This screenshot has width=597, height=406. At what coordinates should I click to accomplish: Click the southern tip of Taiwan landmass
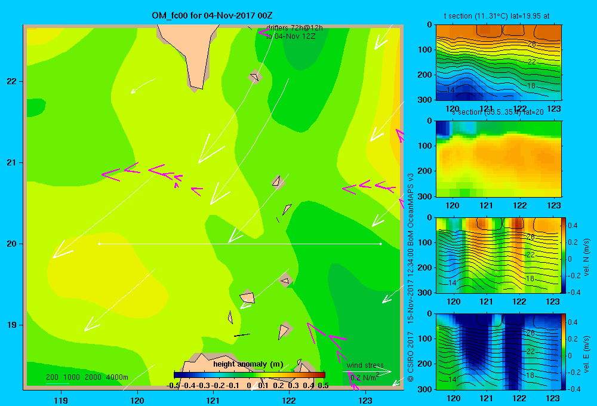click(196, 87)
